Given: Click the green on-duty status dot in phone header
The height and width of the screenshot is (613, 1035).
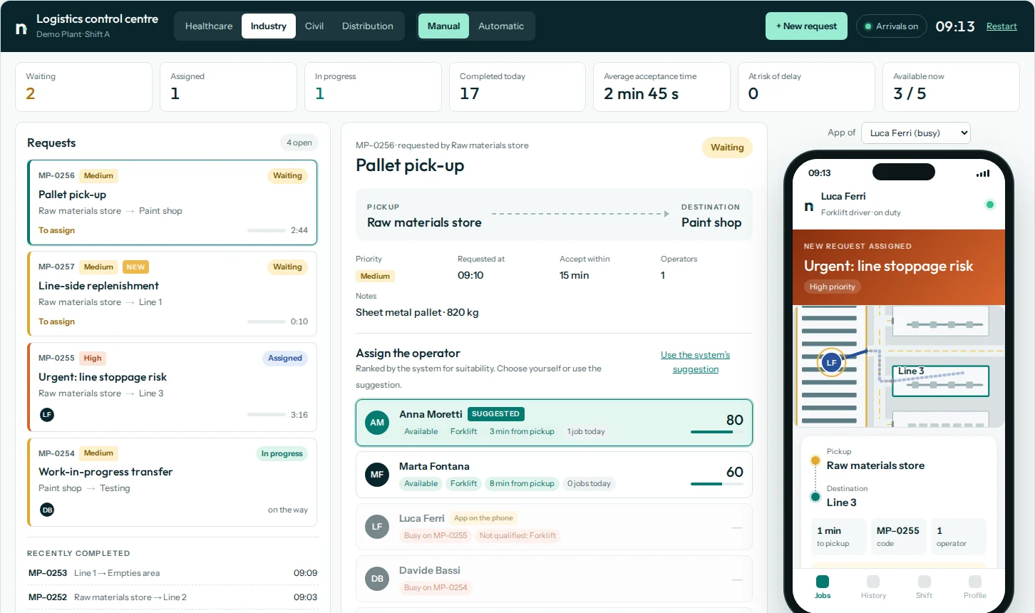Looking at the screenshot, I should [989, 205].
